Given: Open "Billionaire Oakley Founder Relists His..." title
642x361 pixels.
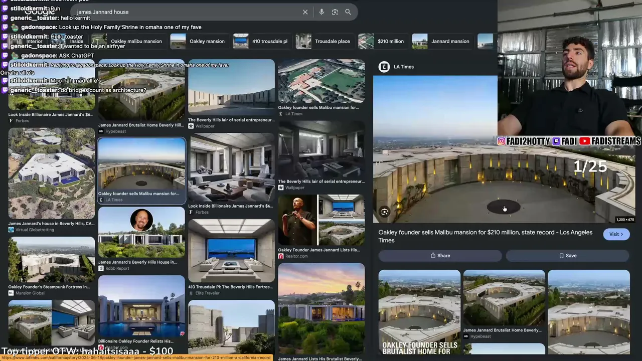Looking at the screenshot, I should click(x=136, y=341).
